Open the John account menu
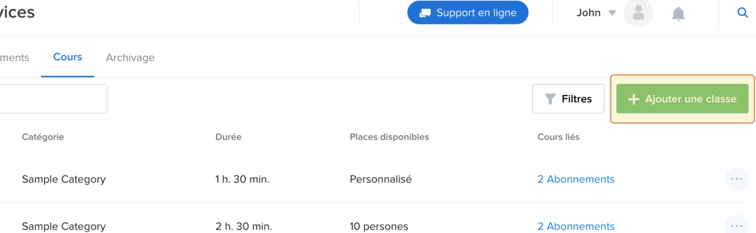 click(589, 13)
